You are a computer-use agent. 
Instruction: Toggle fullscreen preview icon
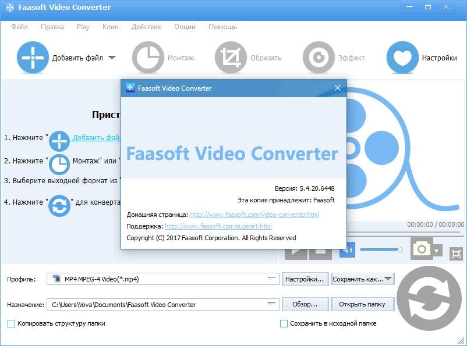click(456, 254)
